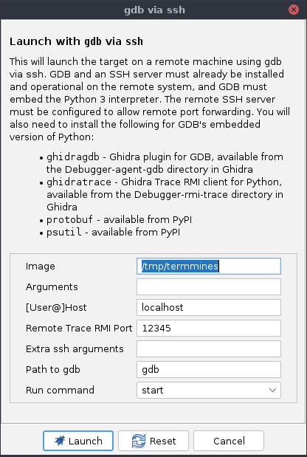Click the Run command label

click(60, 391)
